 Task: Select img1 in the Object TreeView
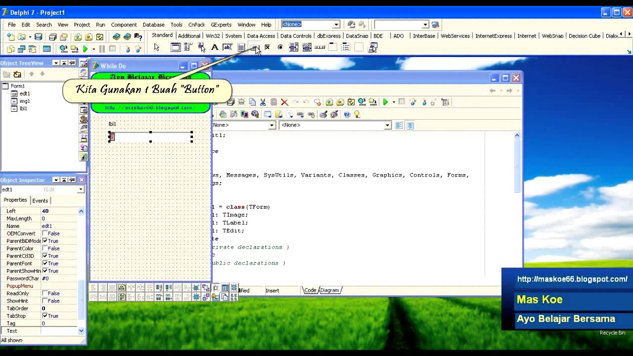point(25,101)
